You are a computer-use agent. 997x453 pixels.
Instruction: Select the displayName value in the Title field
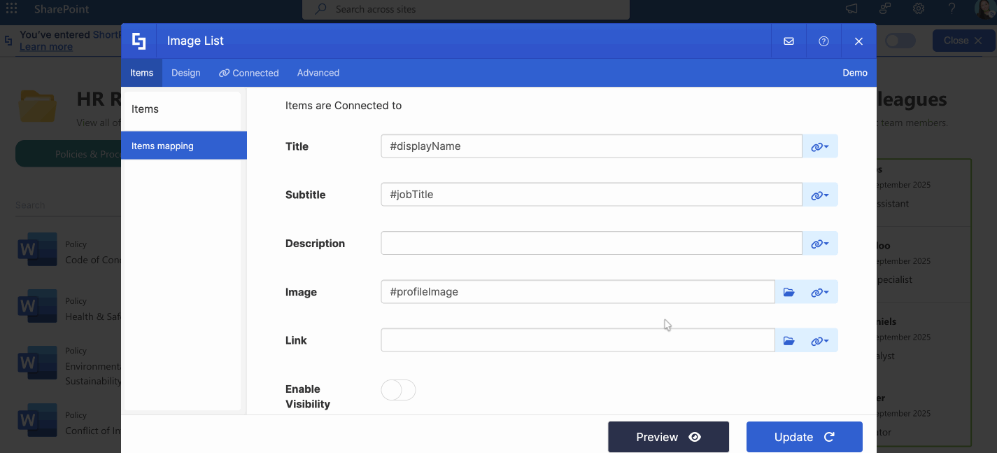[425, 146]
